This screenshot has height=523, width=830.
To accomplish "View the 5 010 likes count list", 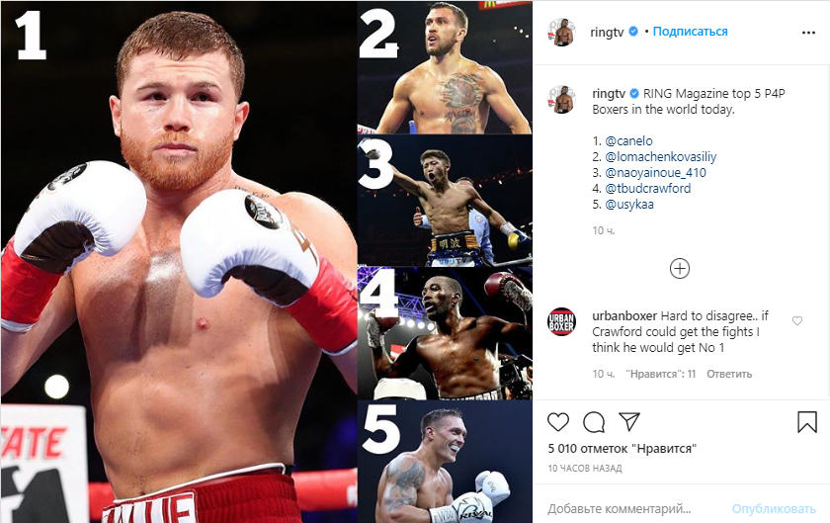I will click(622, 449).
